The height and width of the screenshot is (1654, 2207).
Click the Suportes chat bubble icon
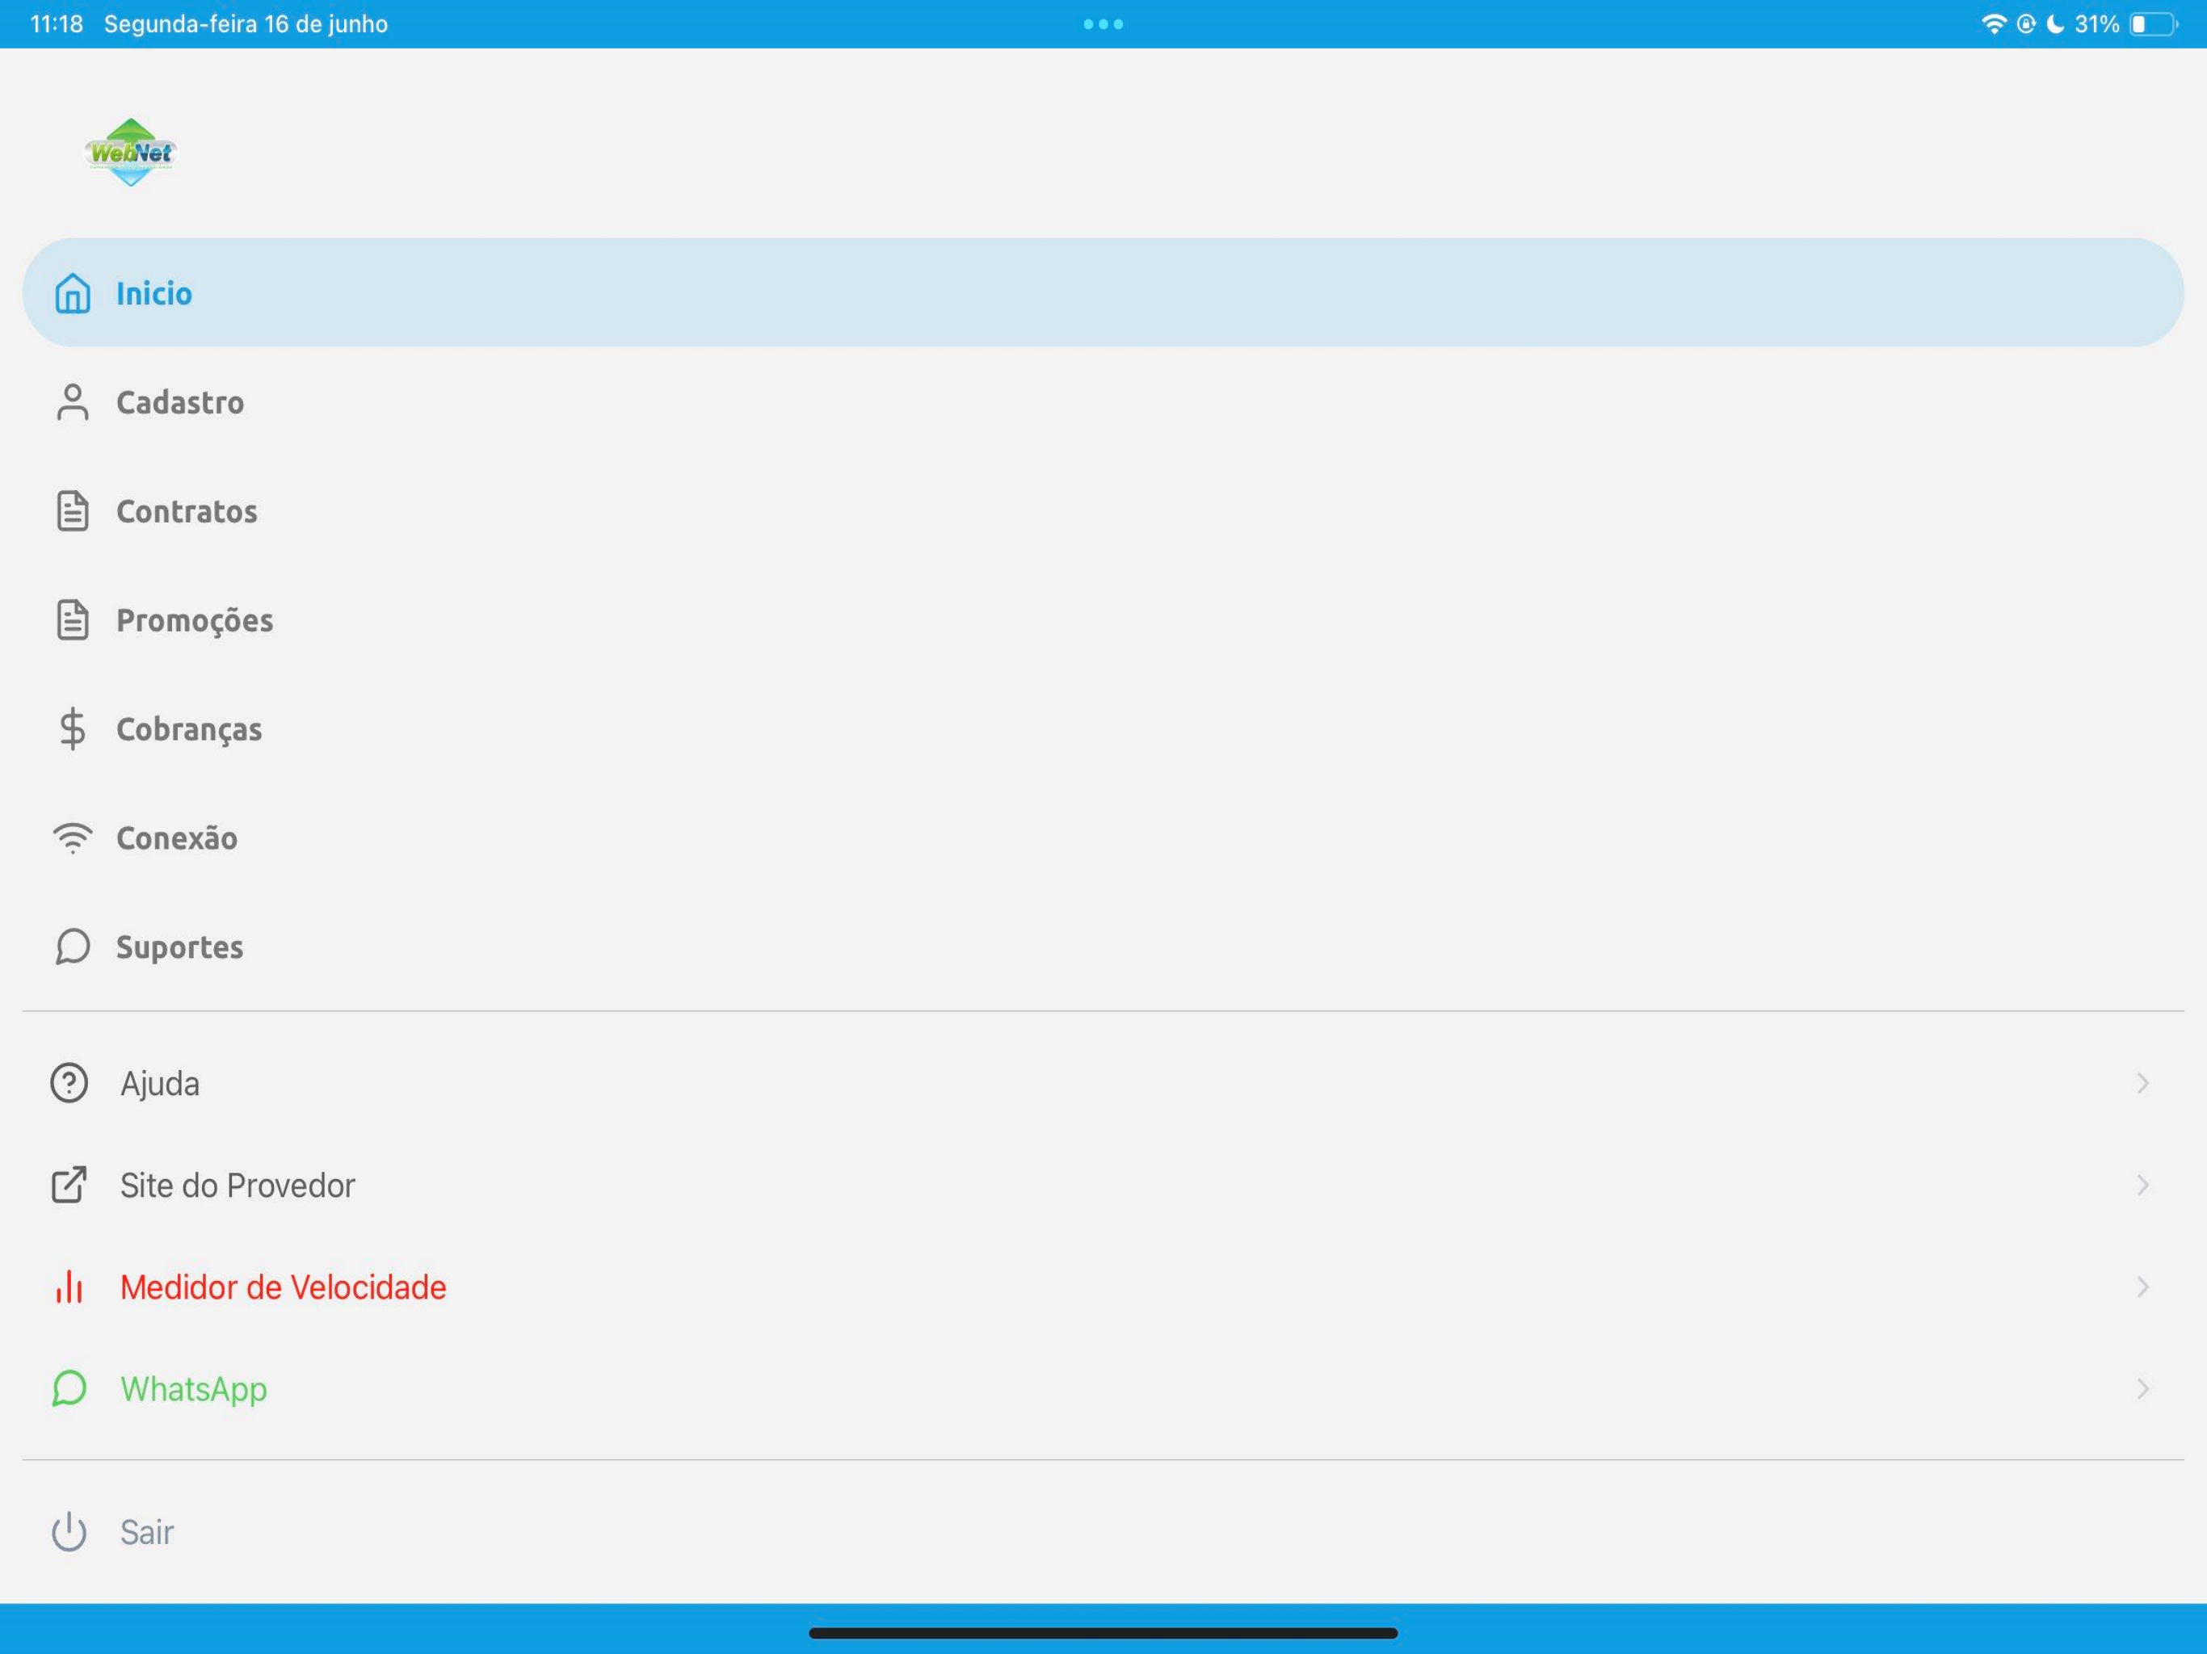pyautogui.click(x=72, y=947)
